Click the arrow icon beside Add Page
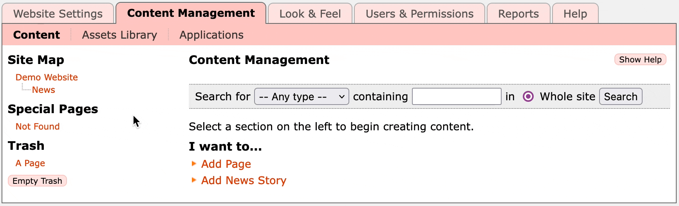This screenshot has height=206, width=679. point(193,164)
